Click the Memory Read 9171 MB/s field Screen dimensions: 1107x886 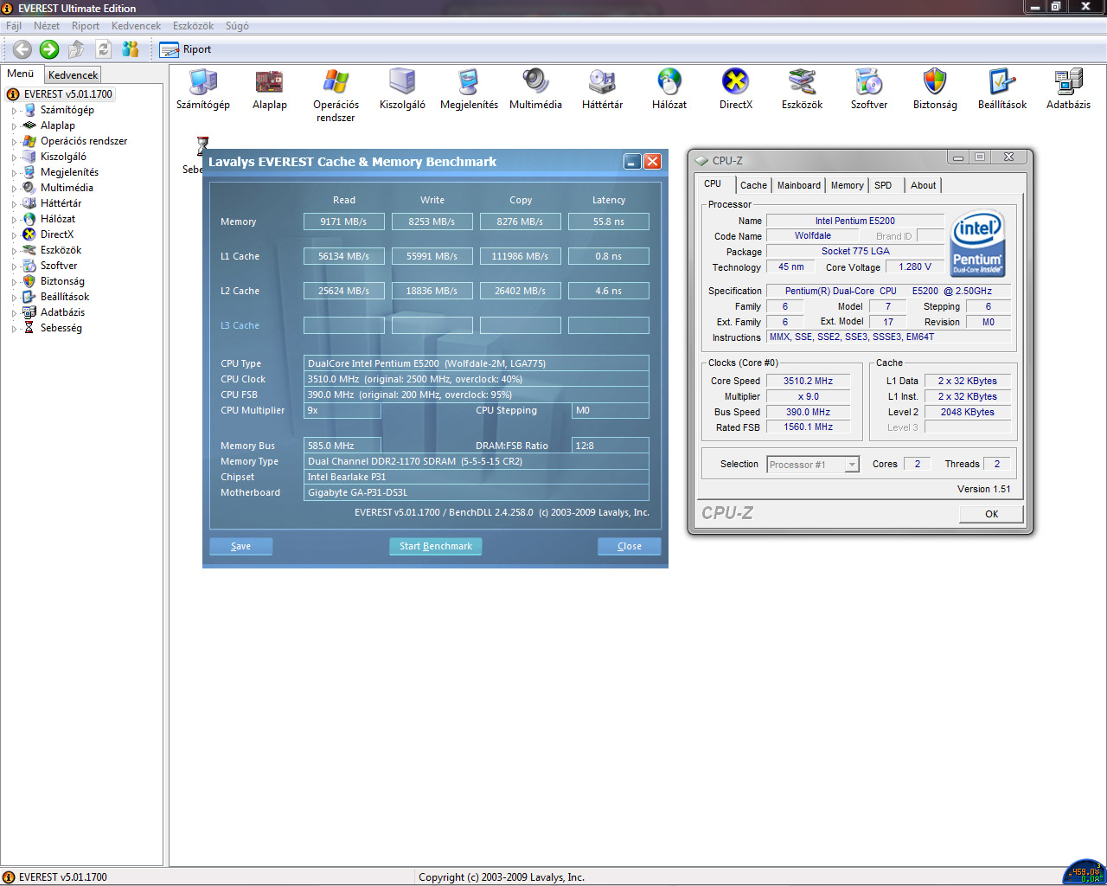[x=343, y=221]
